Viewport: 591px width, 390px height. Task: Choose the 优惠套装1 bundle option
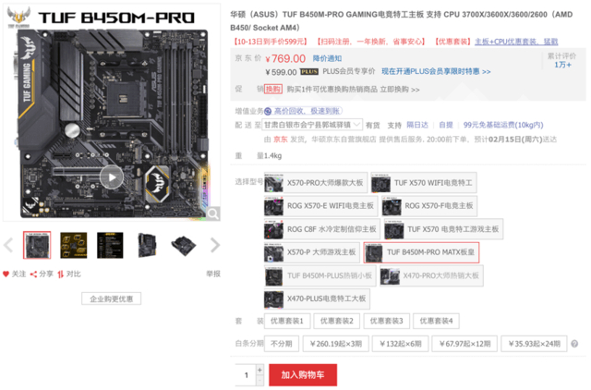pos(287,321)
